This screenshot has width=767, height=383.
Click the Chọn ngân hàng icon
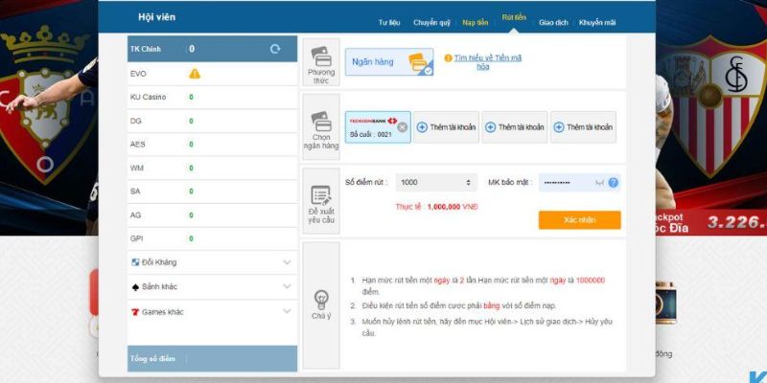pyautogui.click(x=321, y=122)
